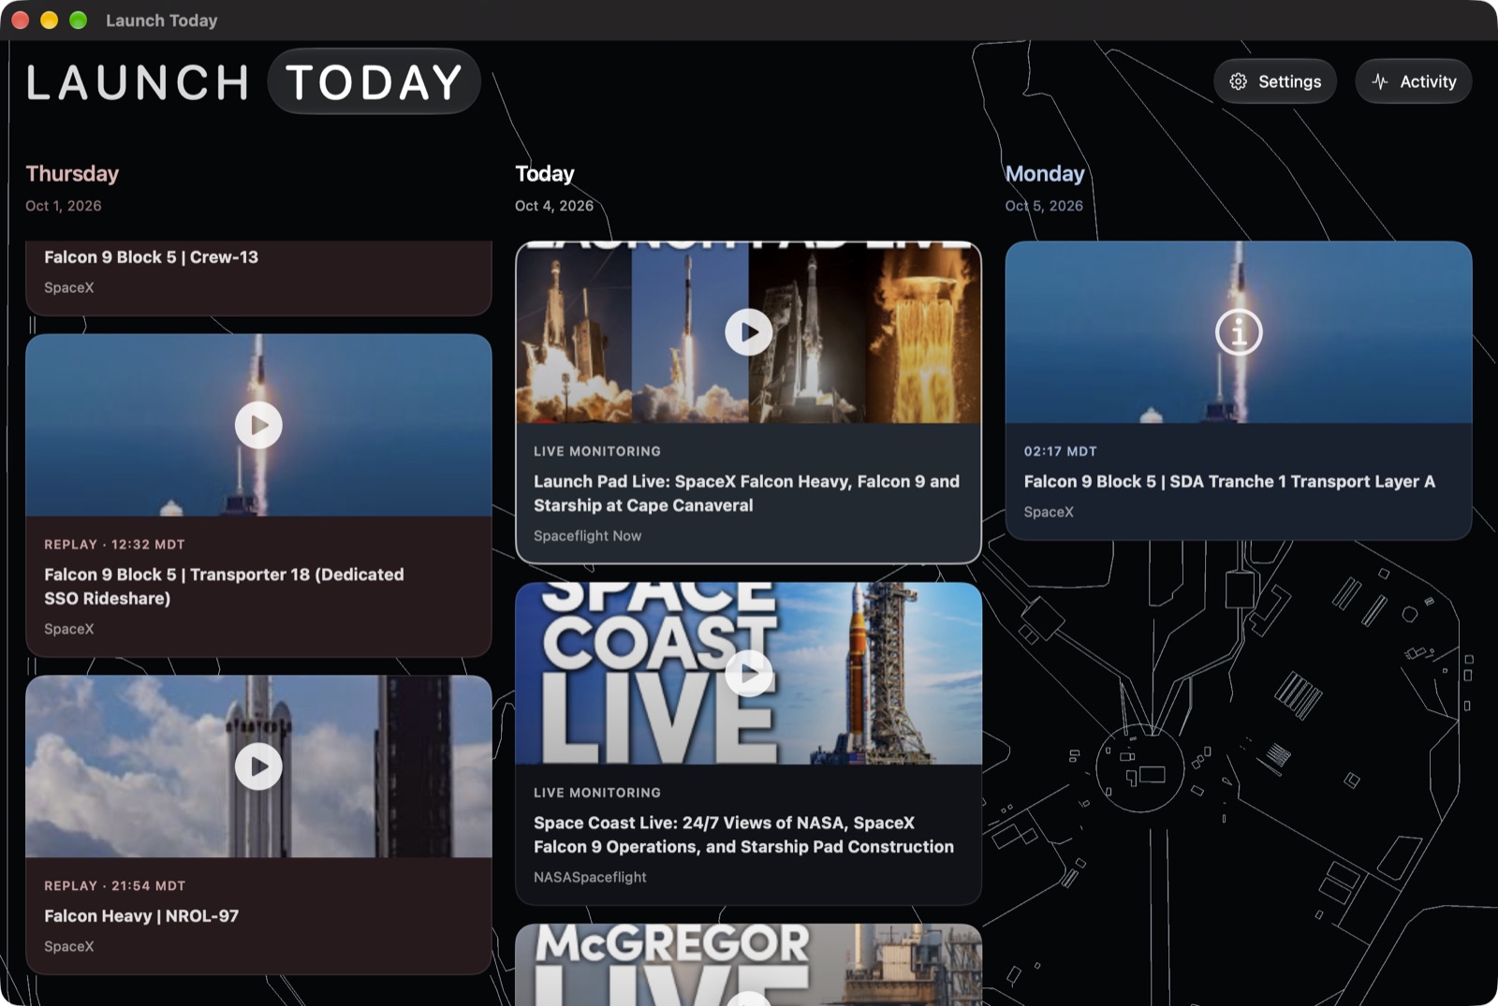1498x1006 pixels.
Task: Open Falcon 9 Block 5 Crew-13 title
Action: (151, 257)
